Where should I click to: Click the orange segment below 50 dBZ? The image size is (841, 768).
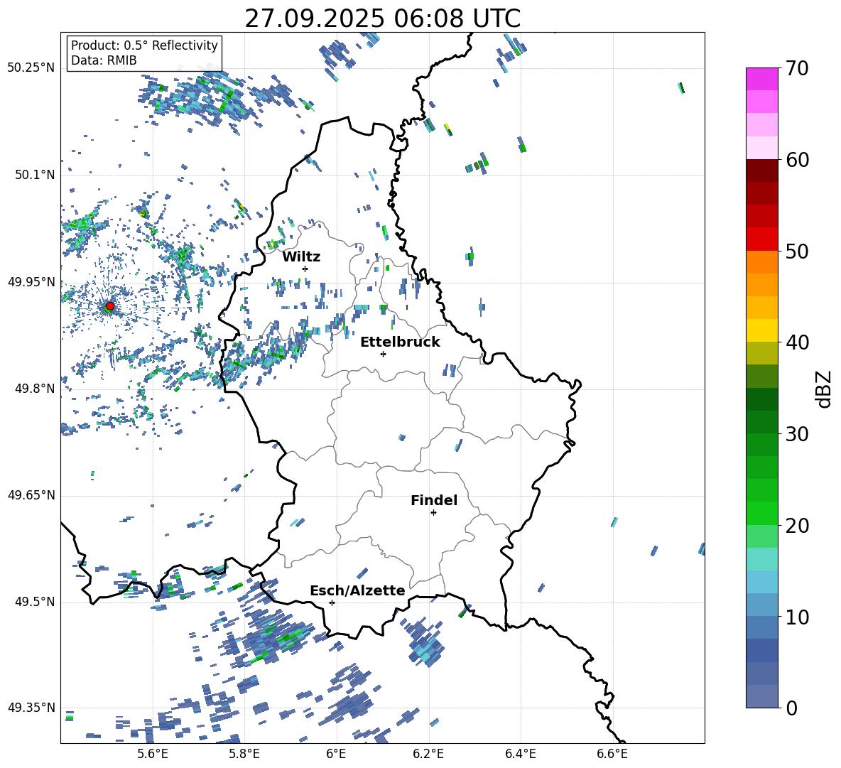[761, 261]
